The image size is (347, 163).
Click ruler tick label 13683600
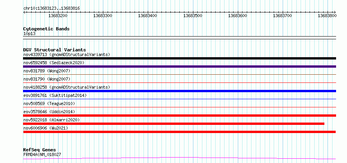coord(238,16)
